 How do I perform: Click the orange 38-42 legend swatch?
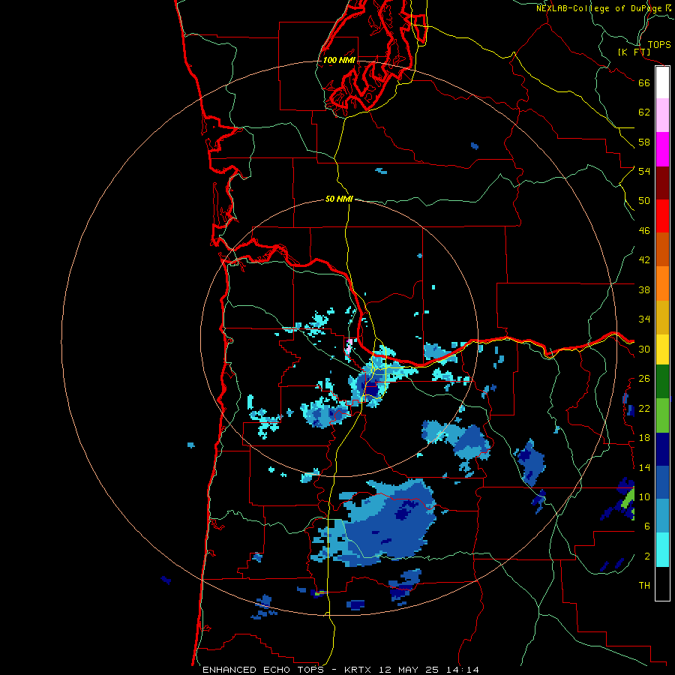click(662, 283)
